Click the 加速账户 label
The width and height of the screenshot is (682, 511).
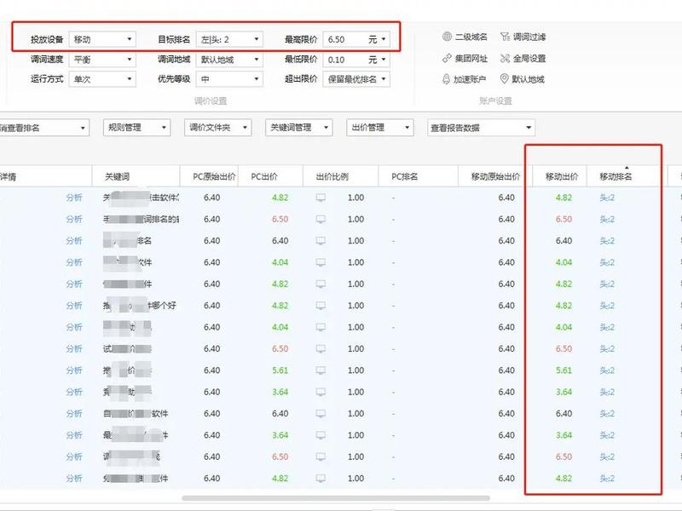(470, 79)
